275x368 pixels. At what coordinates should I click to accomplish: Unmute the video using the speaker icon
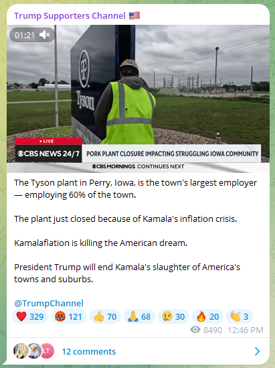[x=45, y=36]
